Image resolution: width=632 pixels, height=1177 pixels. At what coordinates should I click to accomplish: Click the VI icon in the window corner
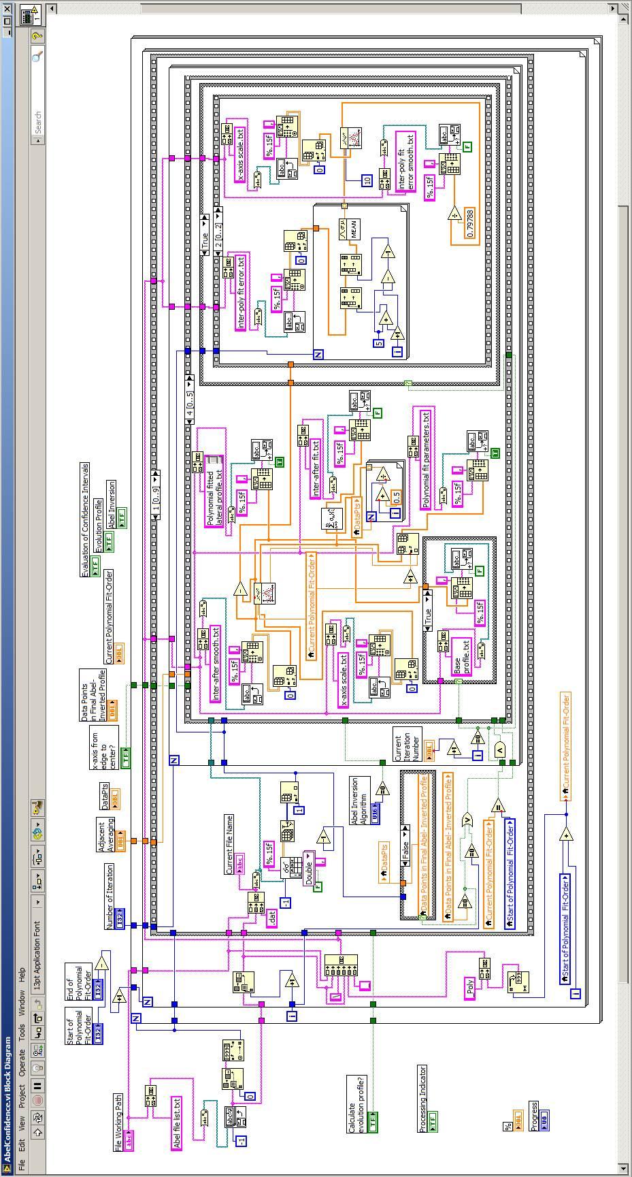[30, 15]
